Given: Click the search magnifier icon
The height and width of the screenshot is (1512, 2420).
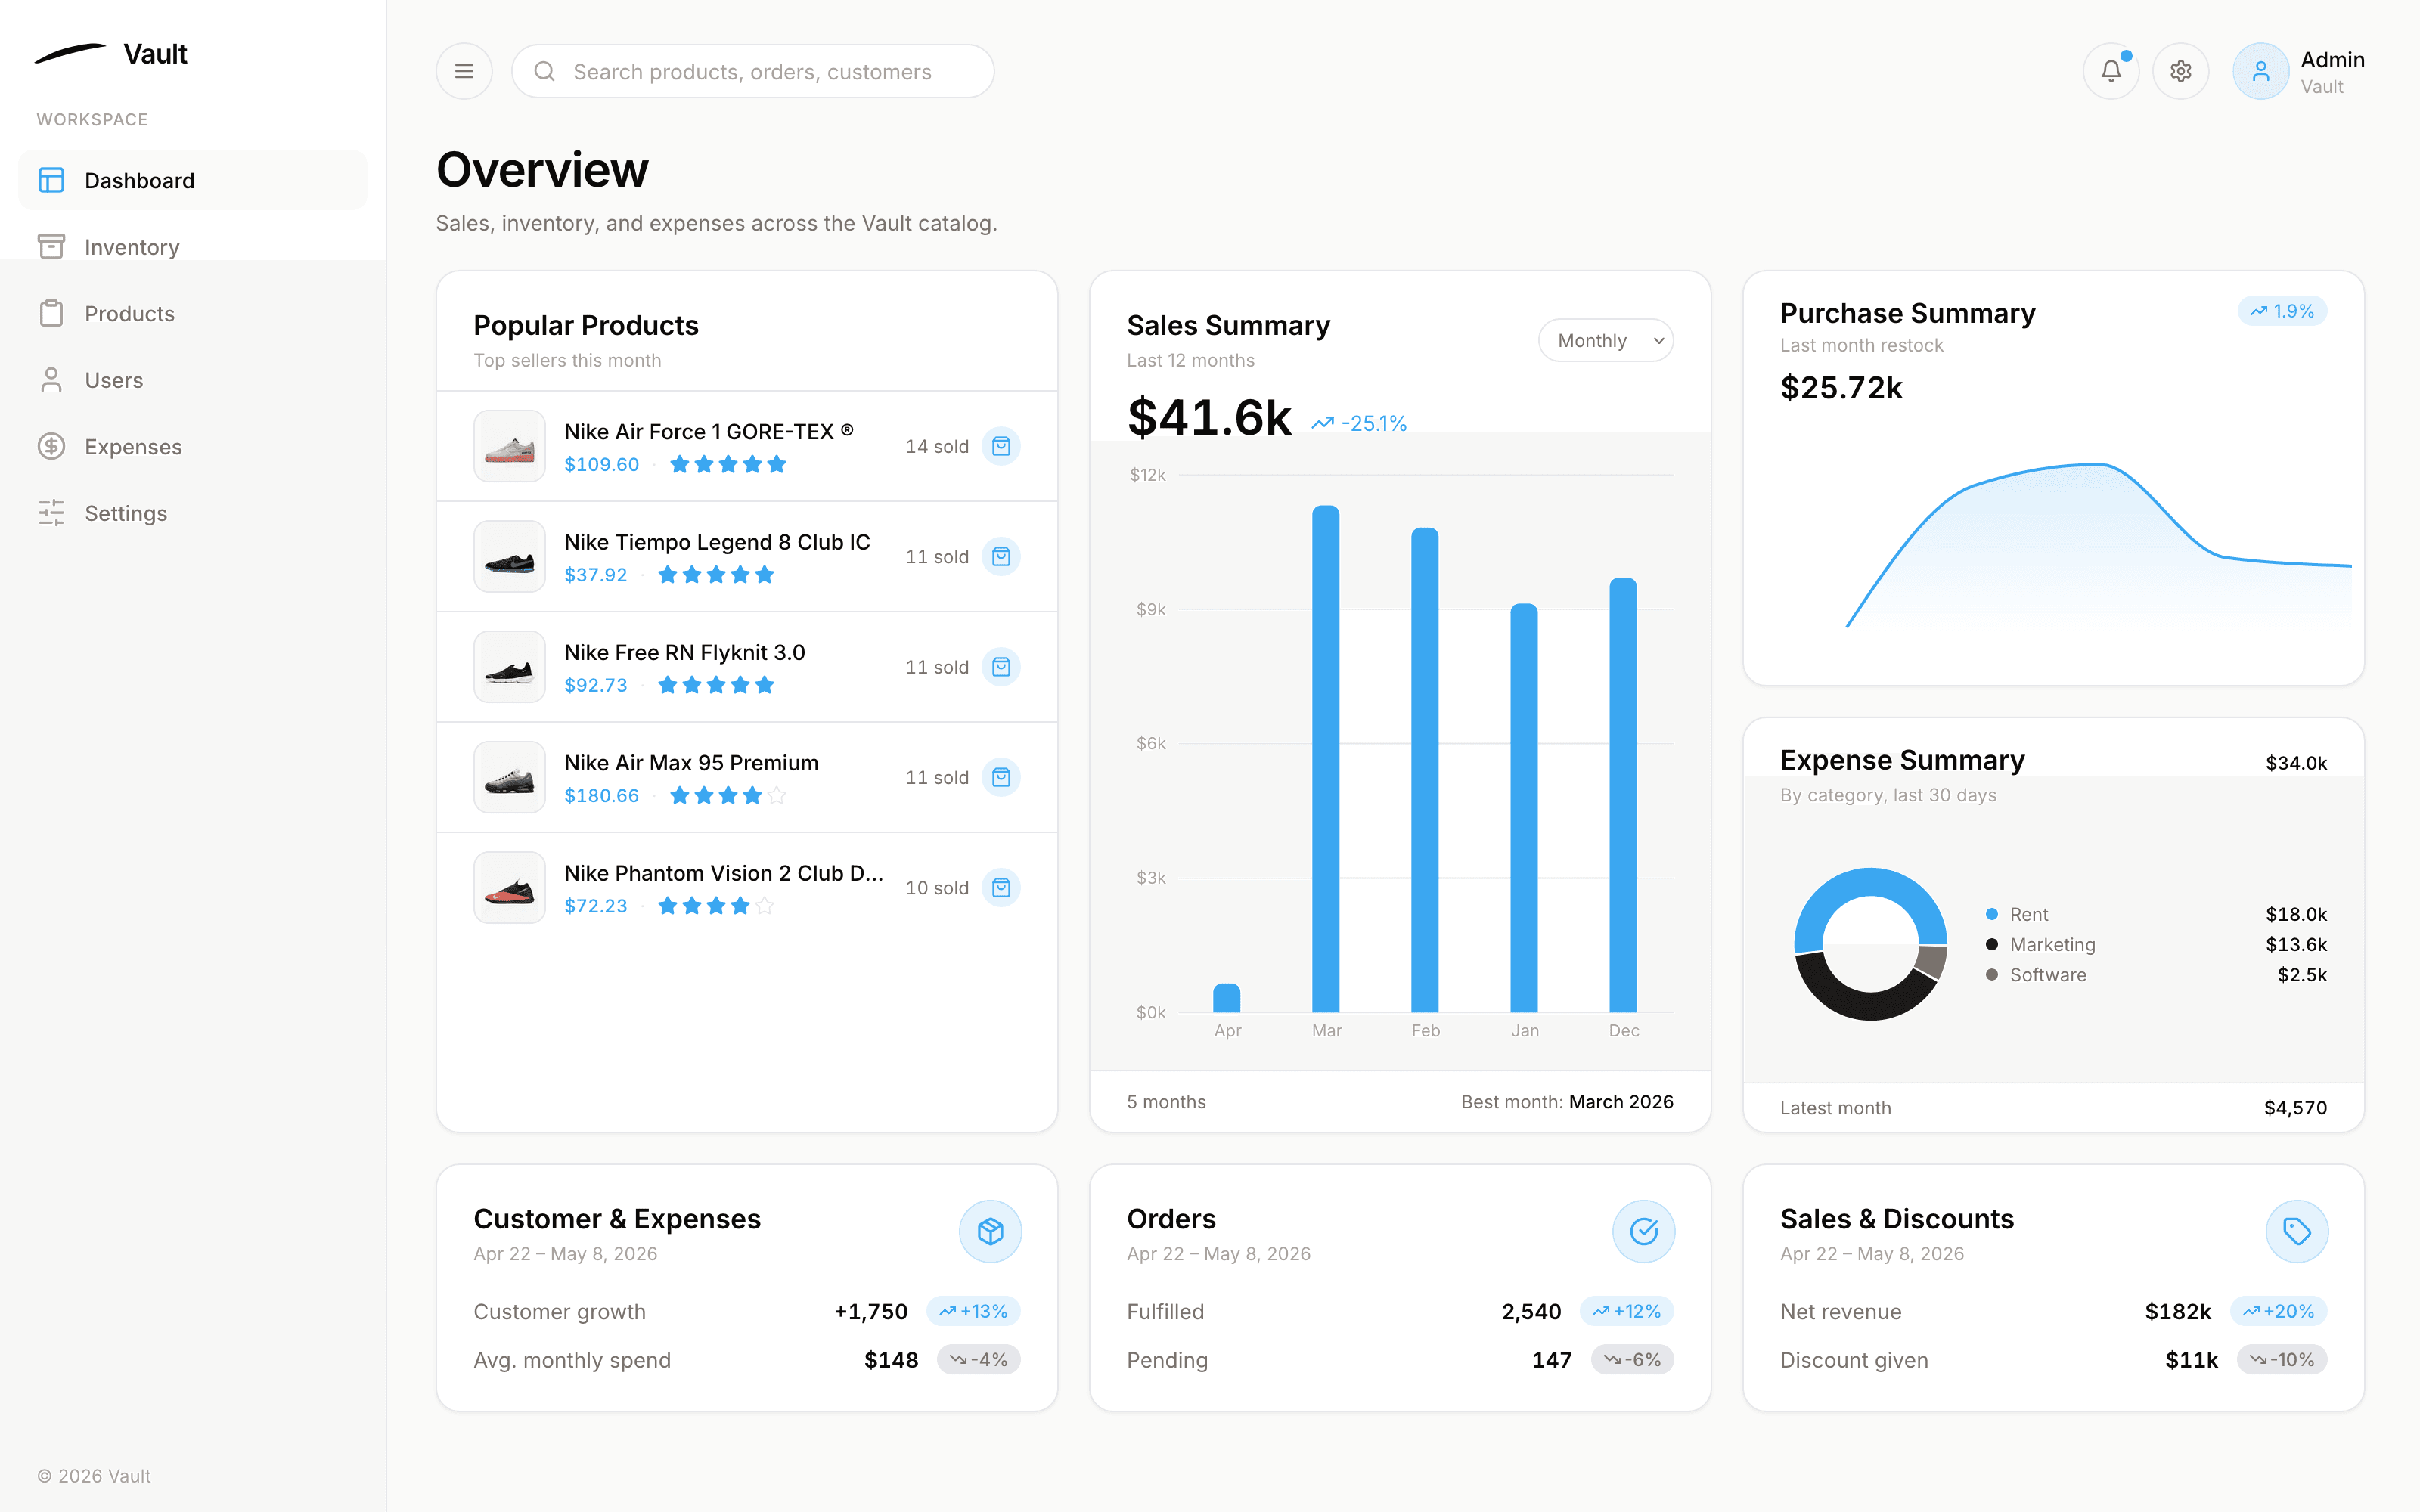Looking at the screenshot, I should point(544,71).
